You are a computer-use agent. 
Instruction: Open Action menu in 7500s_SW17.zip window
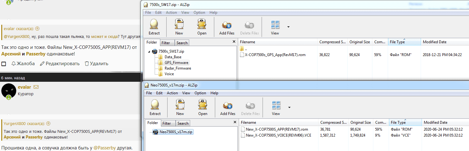point(171,13)
